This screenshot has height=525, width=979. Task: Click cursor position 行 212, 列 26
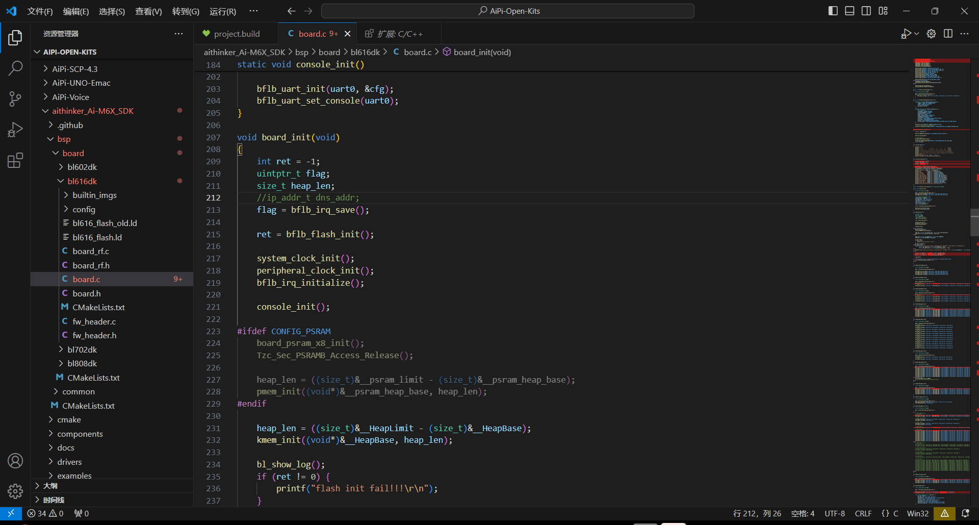(x=757, y=513)
